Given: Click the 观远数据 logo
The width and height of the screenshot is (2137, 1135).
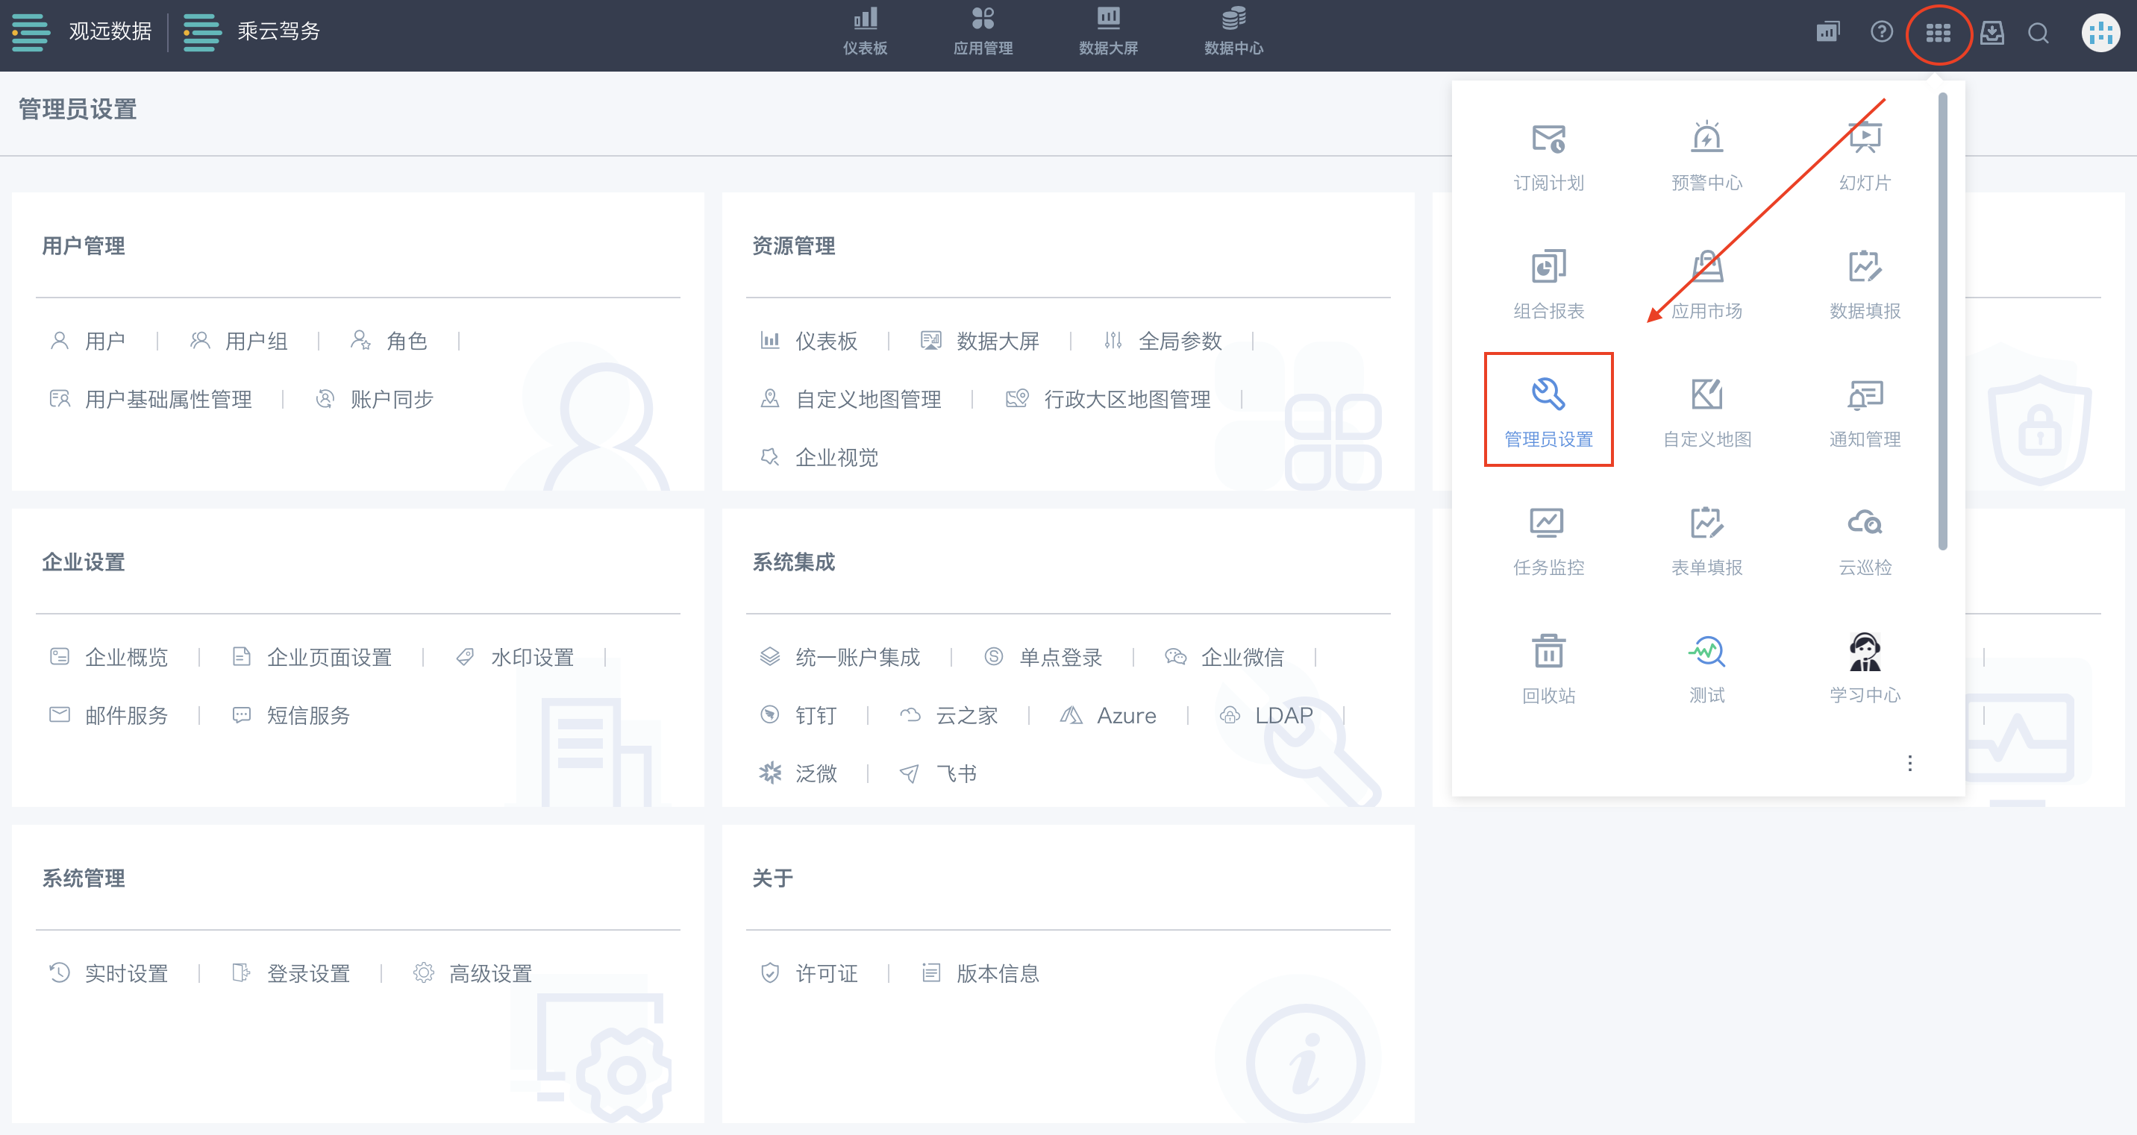Looking at the screenshot, I should point(81,31).
